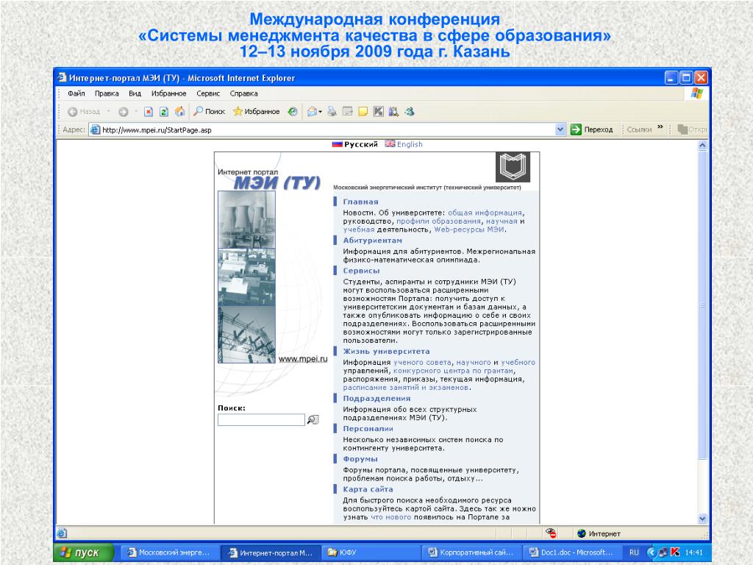Follow the общая информация link

pos(485,213)
